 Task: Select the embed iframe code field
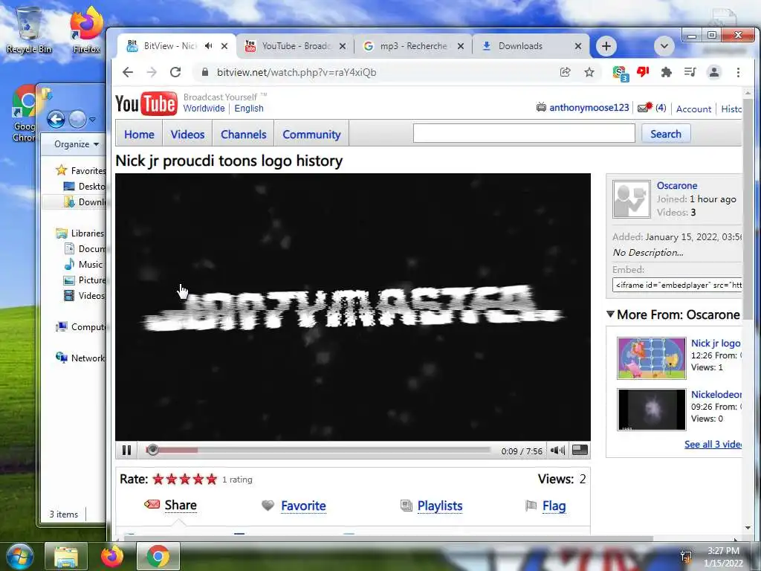click(x=677, y=285)
